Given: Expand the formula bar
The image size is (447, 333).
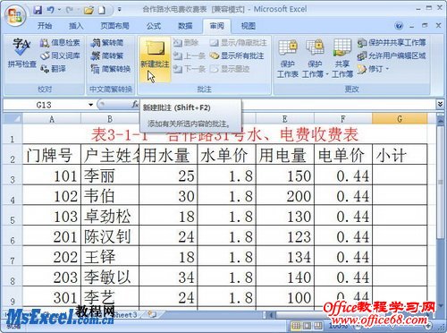Looking at the screenshot, I should [x=440, y=104].
